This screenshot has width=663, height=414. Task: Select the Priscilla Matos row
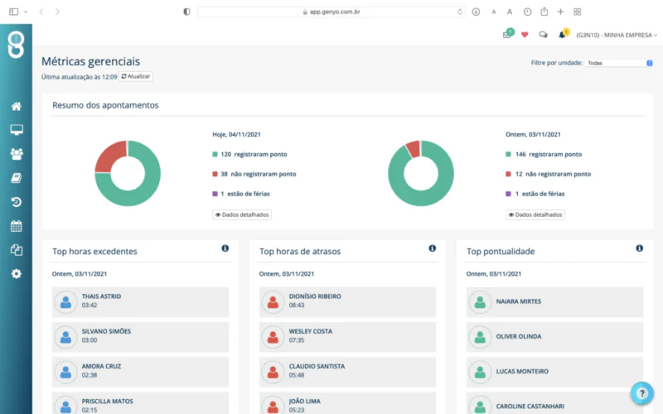coord(140,403)
